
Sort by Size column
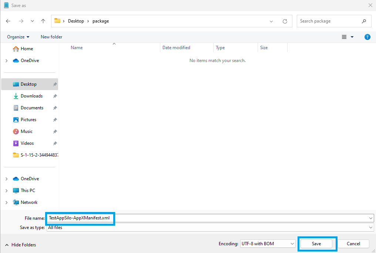(x=264, y=48)
